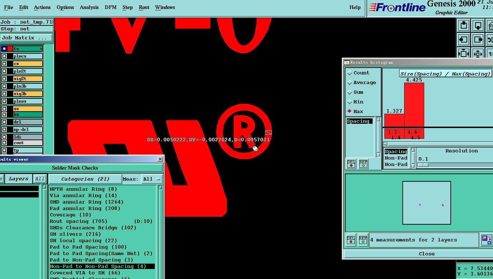This screenshot has height=279, width=493.
Task: Click the histogram layer display icon
Action: 487,240
